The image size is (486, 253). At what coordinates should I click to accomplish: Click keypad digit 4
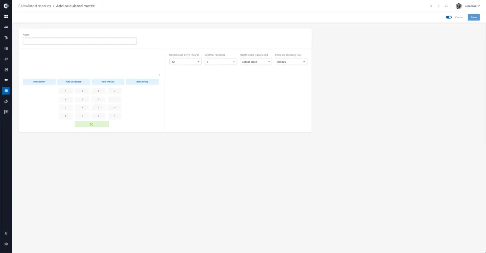(65, 99)
